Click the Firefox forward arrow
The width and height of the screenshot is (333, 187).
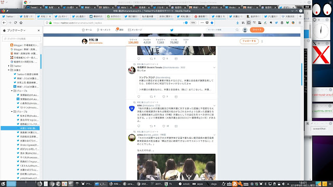pos(10,23)
